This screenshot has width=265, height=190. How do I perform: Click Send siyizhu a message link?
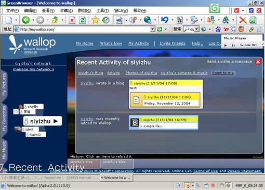coord(229,61)
